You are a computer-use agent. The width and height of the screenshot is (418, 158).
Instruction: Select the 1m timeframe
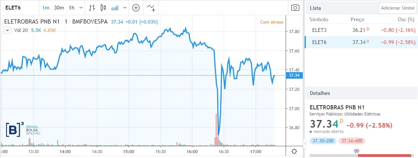coord(46,8)
